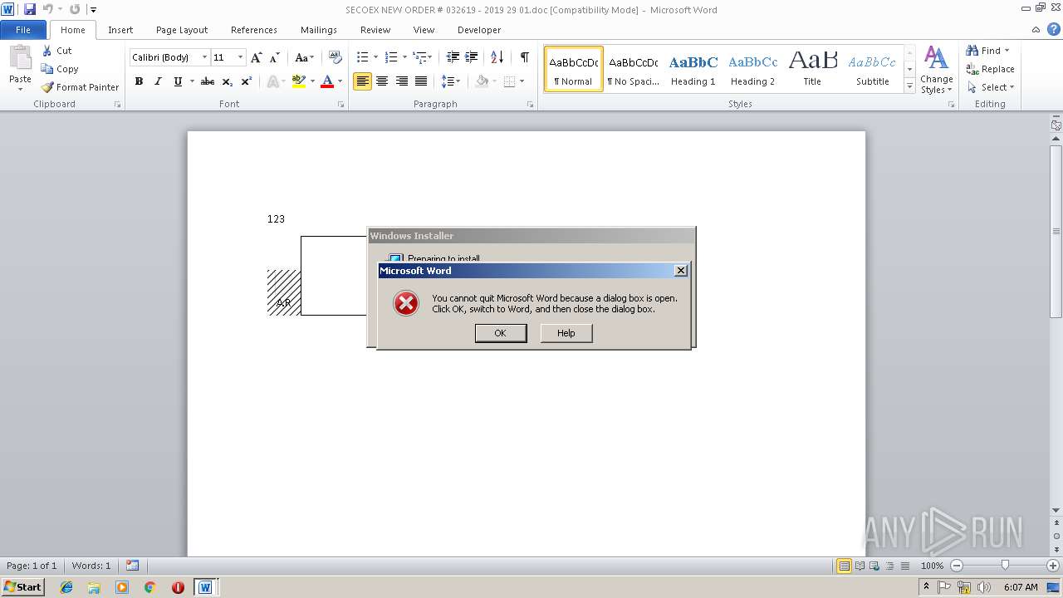Viewport: 1063px width, 598px height.
Task: Click the Increase Indent icon
Action: [472, 57]
